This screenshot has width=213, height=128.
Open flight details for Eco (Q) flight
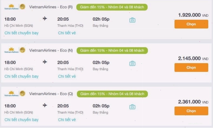22,120
